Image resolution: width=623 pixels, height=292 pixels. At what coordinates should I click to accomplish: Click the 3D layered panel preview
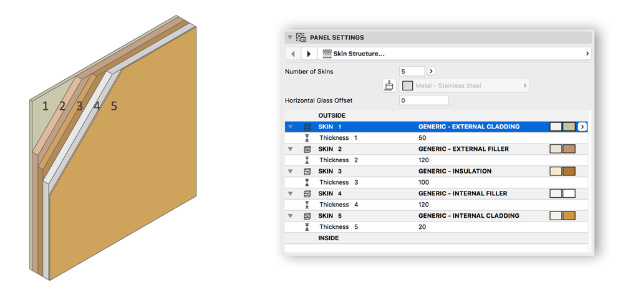click(x=113, y=148)
